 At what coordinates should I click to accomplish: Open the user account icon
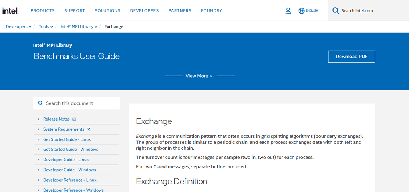pyautogui.click(x=288, y=11)
